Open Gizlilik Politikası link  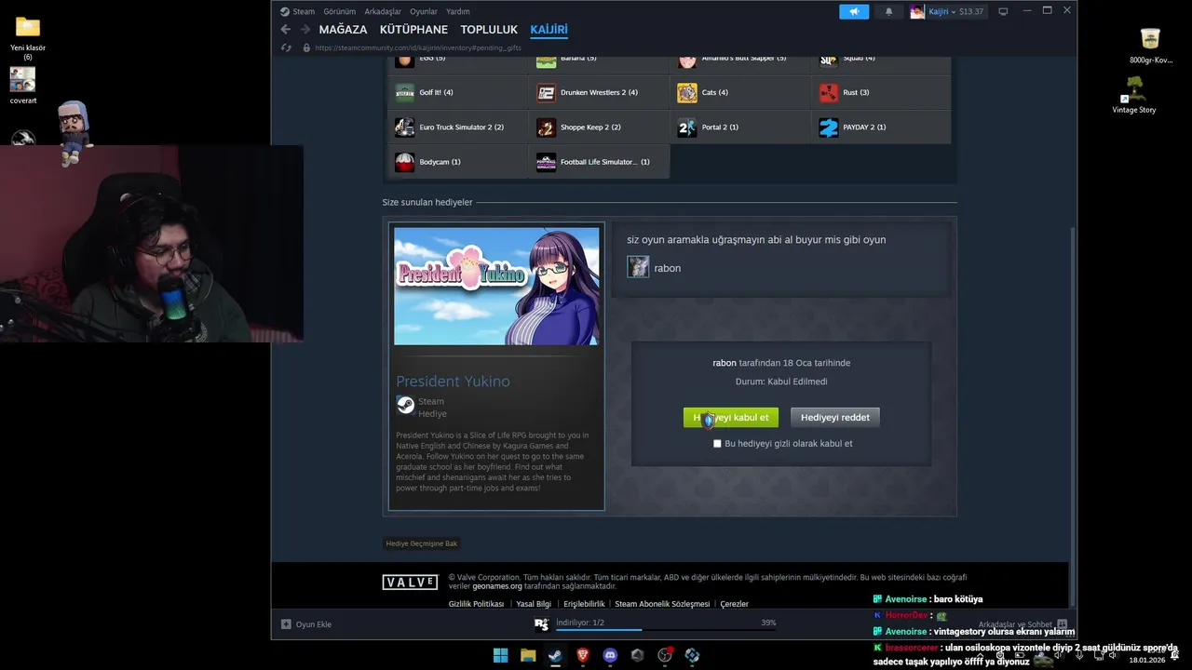(x=476, y=604)
